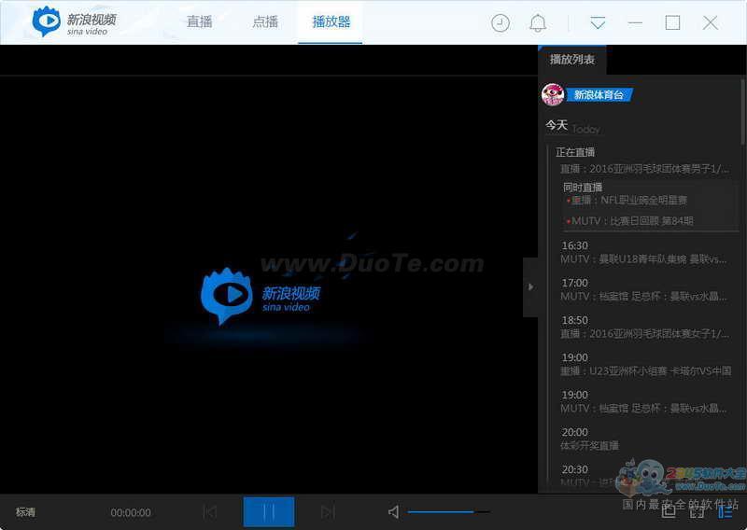
Task: Mute the volume speaker icon
Action: point(393,511)
